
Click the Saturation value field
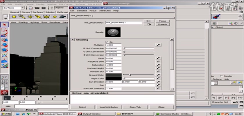click(x=114, y=65)
